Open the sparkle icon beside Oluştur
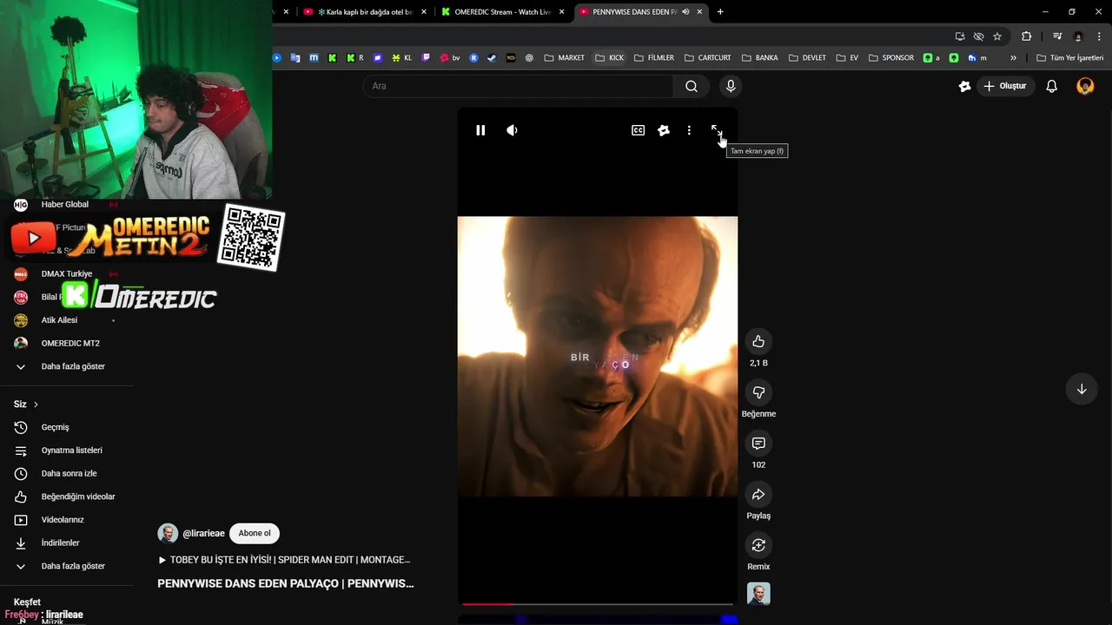 964,86
